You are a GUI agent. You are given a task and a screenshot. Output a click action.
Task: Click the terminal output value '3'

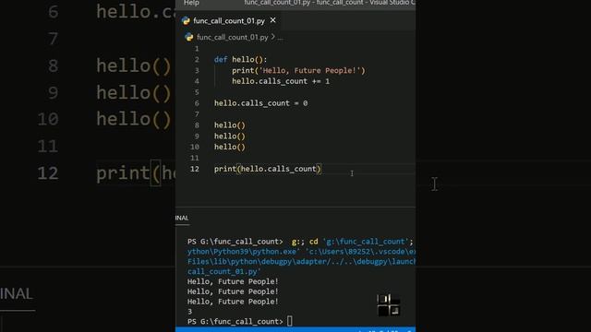[189, 312]
